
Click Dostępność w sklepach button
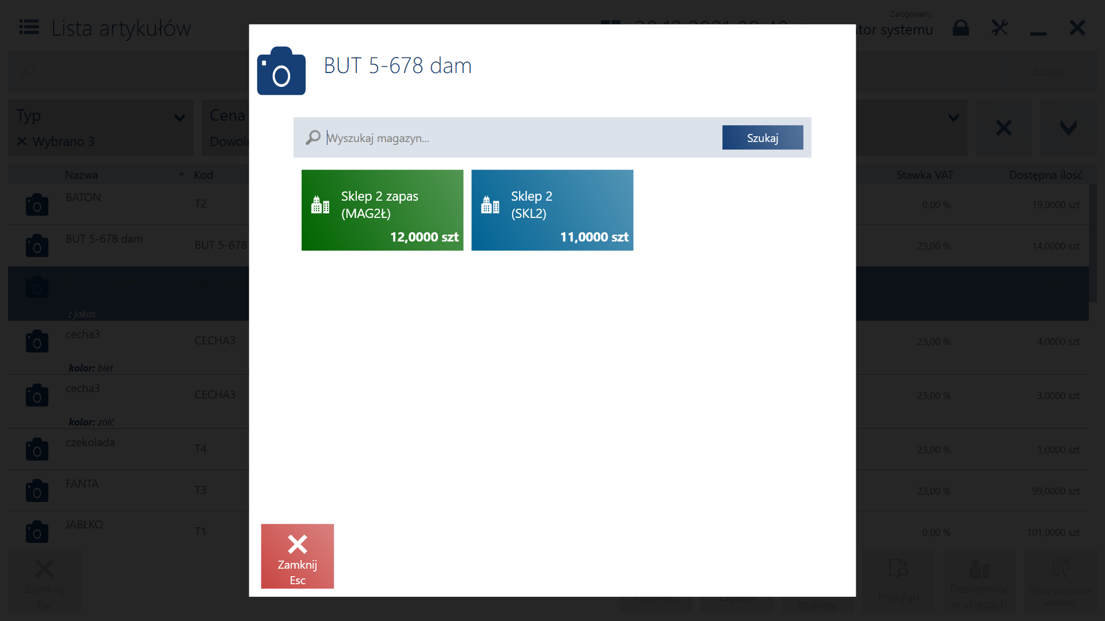[979, 581]
